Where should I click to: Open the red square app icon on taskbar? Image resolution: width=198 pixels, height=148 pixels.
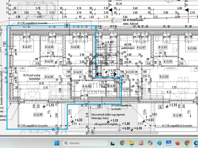tap(141, 143)
